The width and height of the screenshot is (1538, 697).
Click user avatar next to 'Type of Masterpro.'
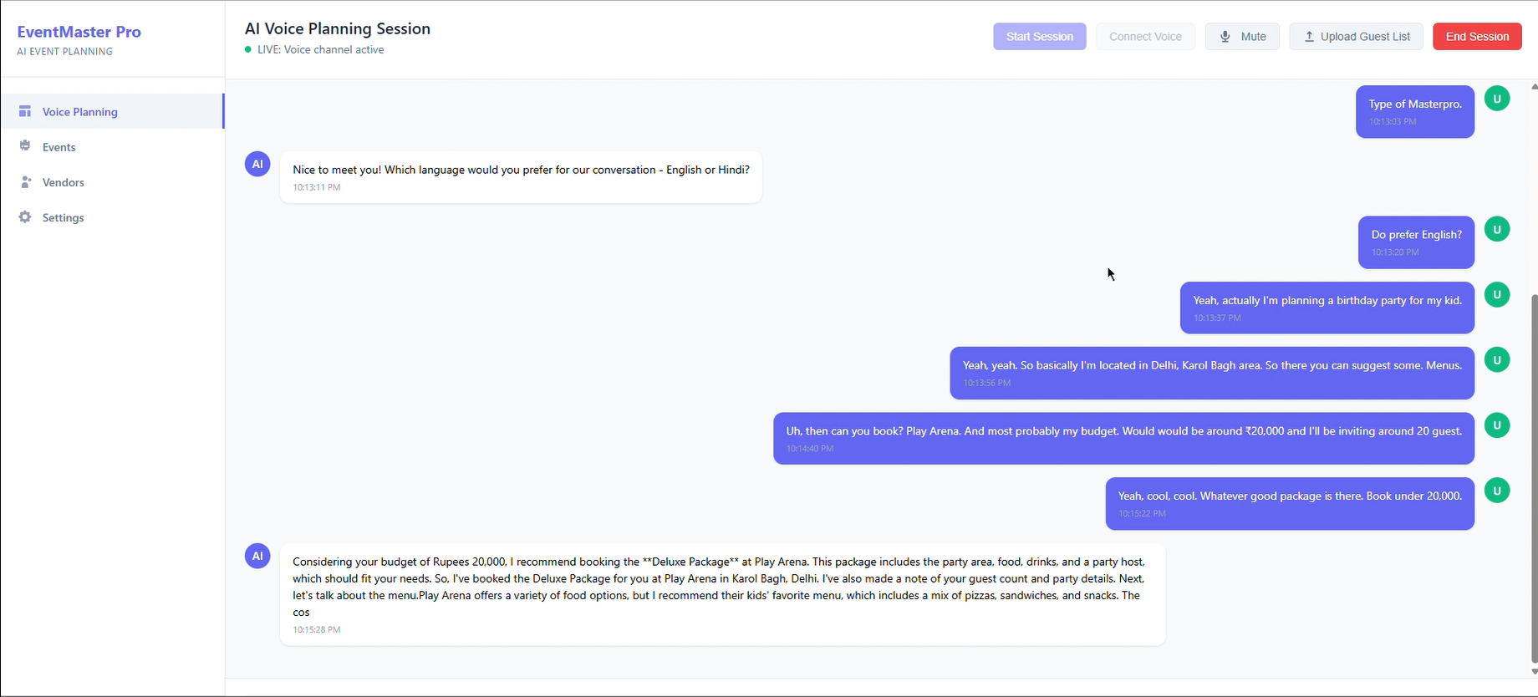1497,99
